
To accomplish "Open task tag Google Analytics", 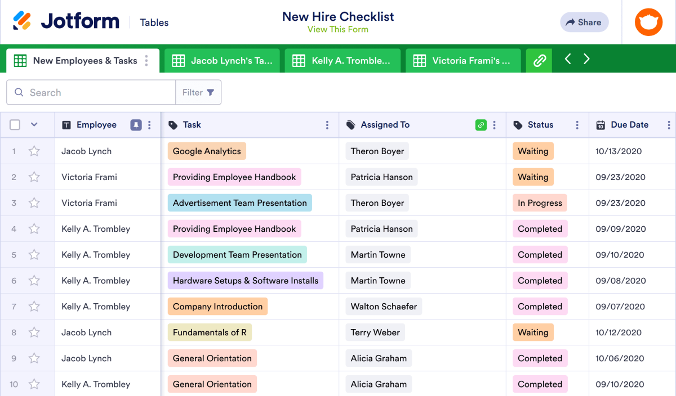I will tap(207, 151).
